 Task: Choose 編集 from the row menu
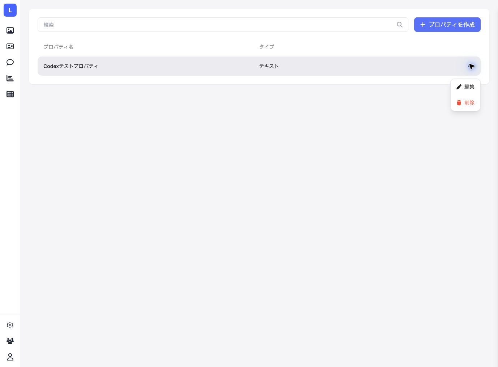pos(465,87)
